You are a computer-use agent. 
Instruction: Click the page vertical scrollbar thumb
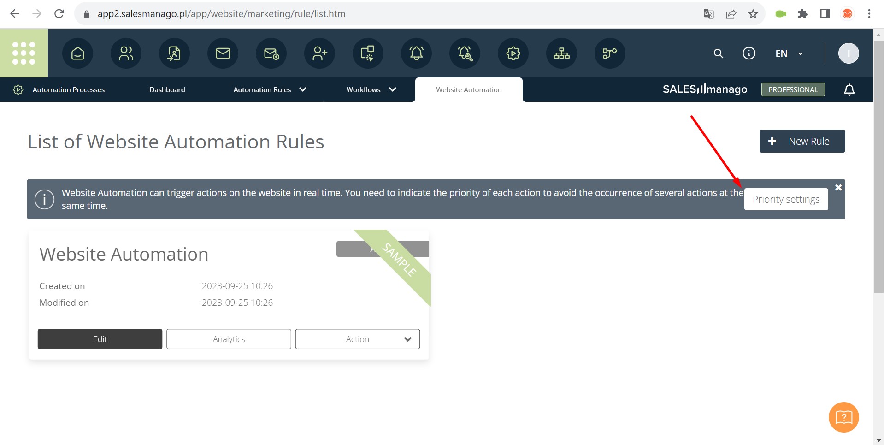[878, 166]
